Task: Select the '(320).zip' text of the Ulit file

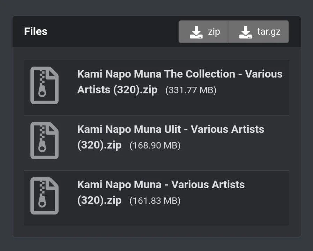Action: click(99, 145)
